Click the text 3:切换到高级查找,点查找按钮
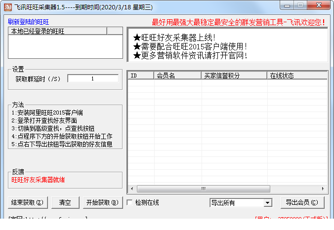Image resolution: width=334 pixels, height=230 pixels. [53, 128]
